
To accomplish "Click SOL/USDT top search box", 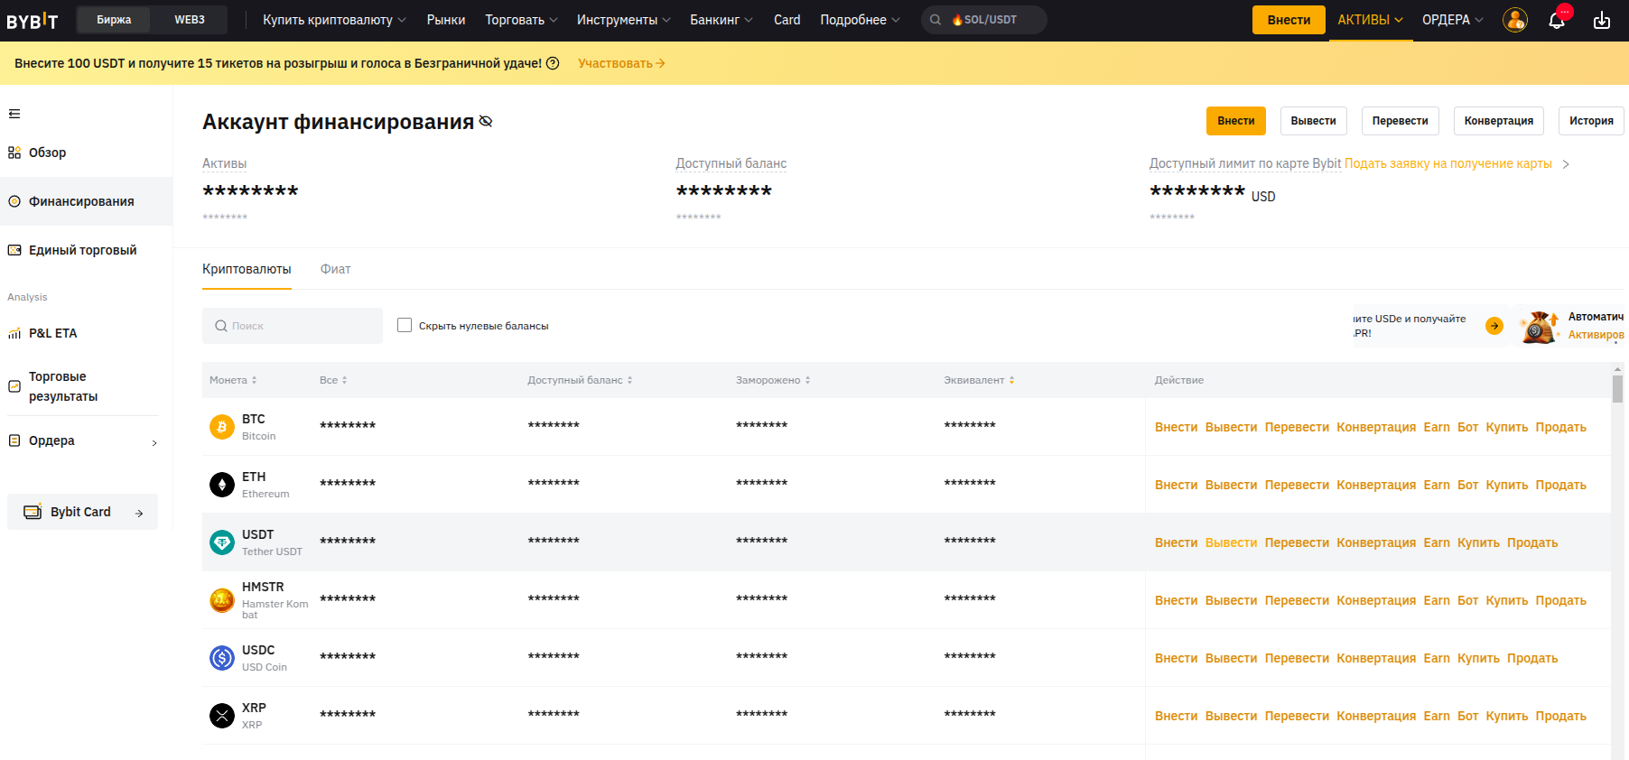I will click(x=984, y=20).
